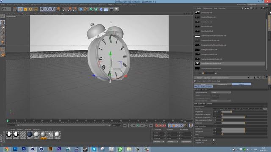Image resolution: width=271 pixels, height=152 pixels.
Task: Click Apply in the coordinates manager
Action: [186, 142]
